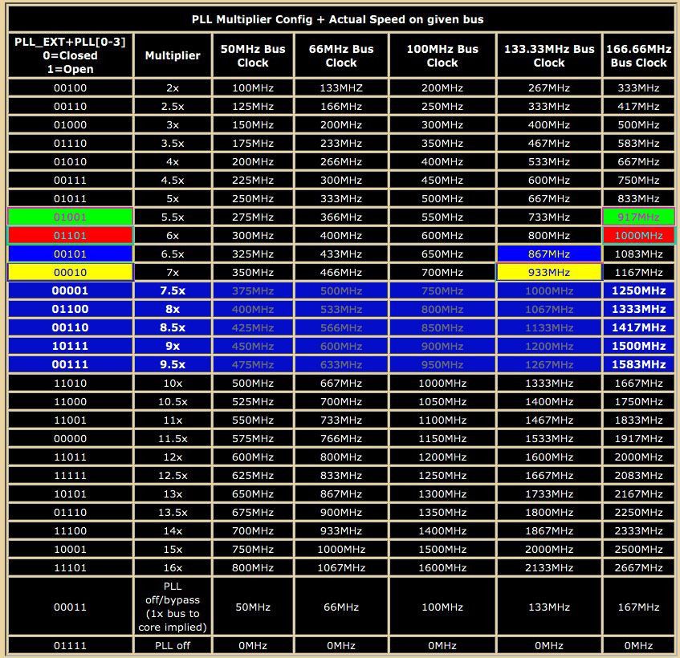The height and width of the screenshot is (658, 680).
Task: Select the '00100' PLL code cell
Action: (x=71, y=88)
